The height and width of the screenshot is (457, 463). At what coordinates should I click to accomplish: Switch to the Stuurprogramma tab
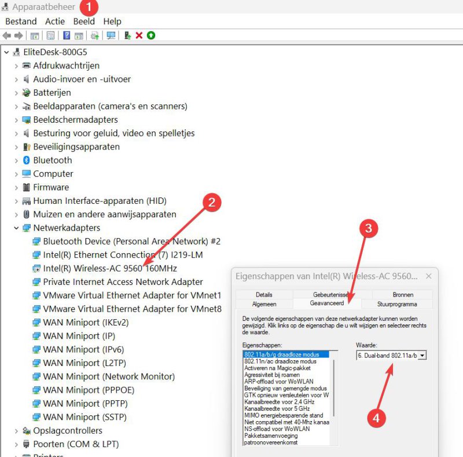tap(397, 304)
